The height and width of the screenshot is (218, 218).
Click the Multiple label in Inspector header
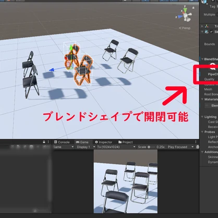[x=209, y=15]
